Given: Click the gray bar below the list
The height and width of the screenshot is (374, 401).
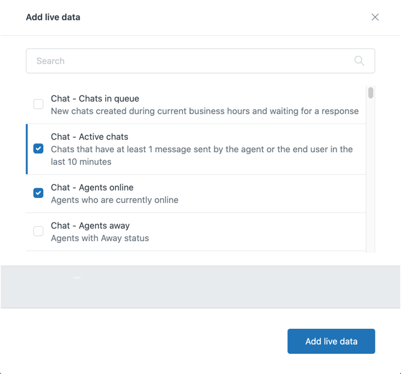Looking at the screenshot, I should (x=200, y=287).
